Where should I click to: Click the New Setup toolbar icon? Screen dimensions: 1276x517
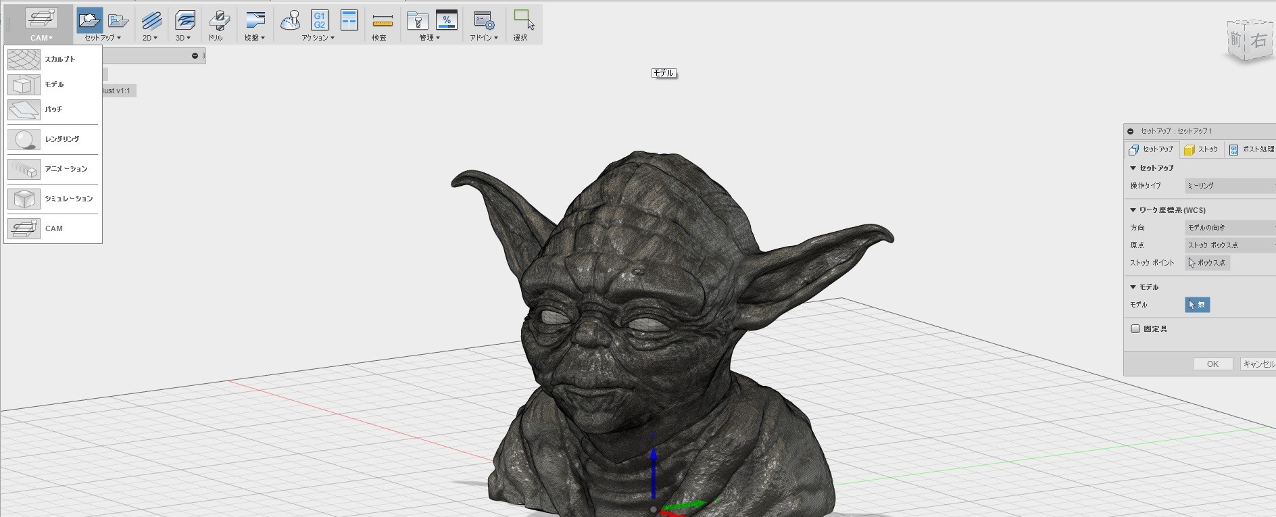(89, 20)
